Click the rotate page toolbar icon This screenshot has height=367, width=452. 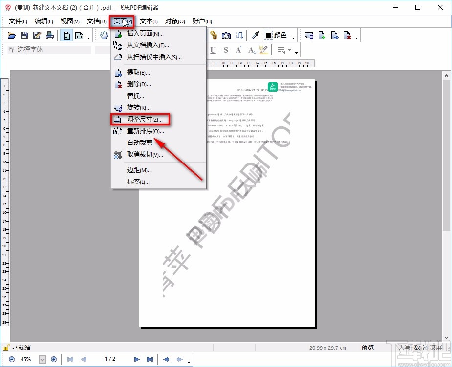pyautogui.click(x=309, y=36)
